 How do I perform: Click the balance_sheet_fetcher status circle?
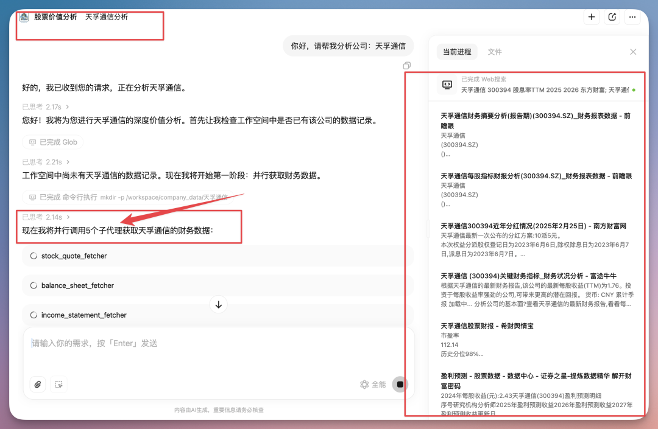(35, 285)
